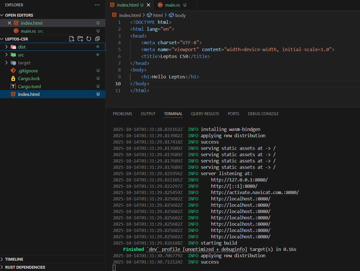Open Cargo.lock file in Explorer
The height and width of the screenshot is (271, 360).
(53, 78)
